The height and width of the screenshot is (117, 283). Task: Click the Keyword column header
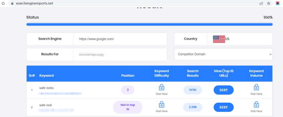(x=46, y=76)
